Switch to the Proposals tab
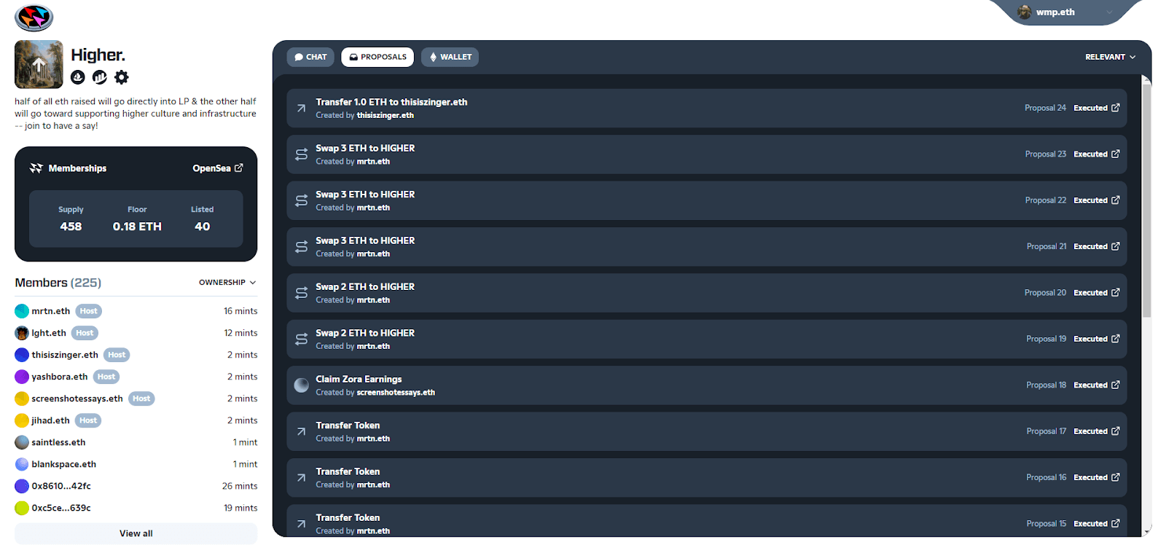 tap(377, 57)
